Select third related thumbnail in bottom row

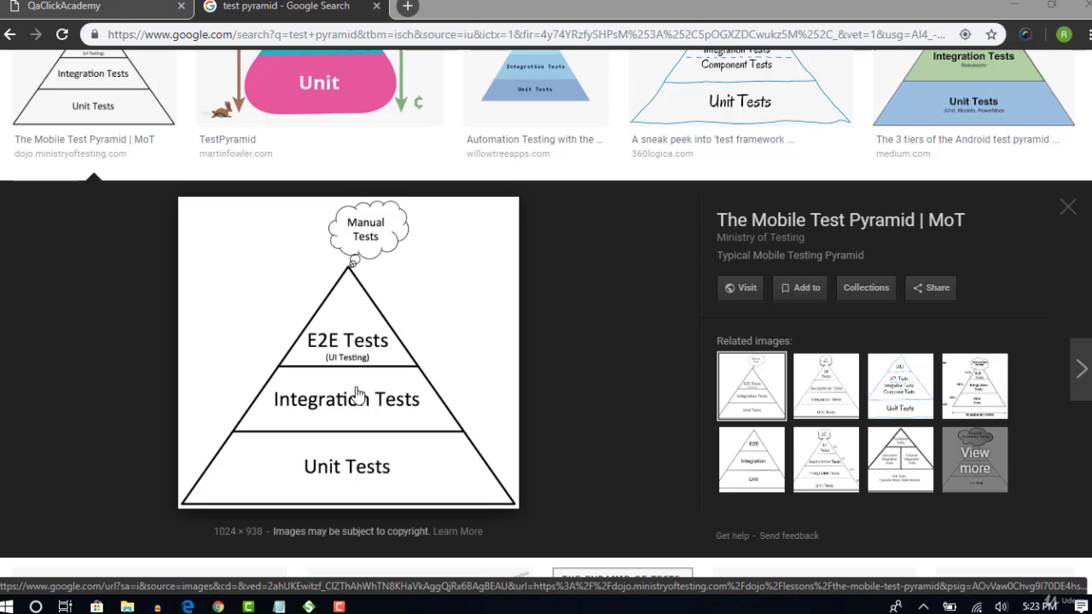[x=900, y=460]
